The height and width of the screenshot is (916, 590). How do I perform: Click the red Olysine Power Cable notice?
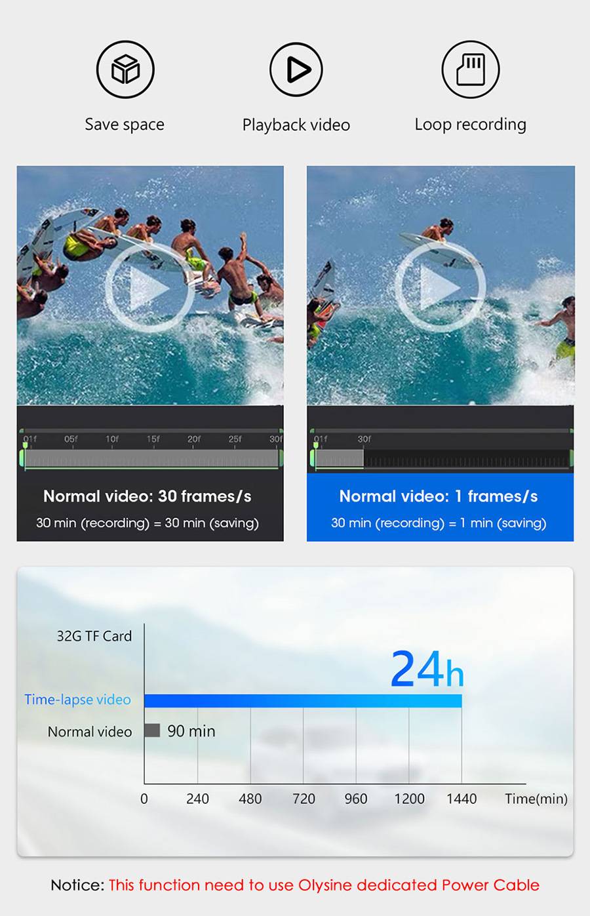point(324,885)
